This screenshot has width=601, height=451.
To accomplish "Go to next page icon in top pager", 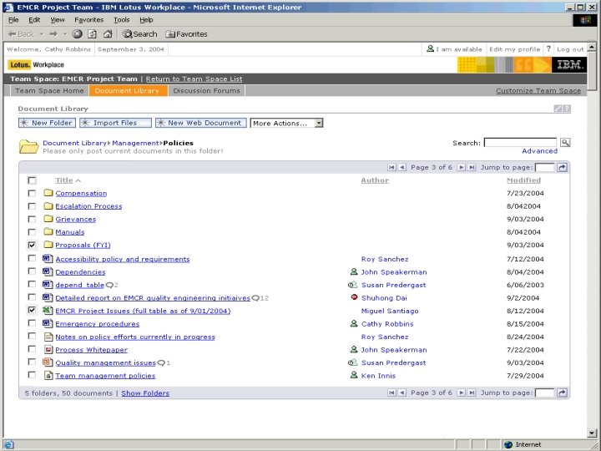I will [x=462, y=167].
